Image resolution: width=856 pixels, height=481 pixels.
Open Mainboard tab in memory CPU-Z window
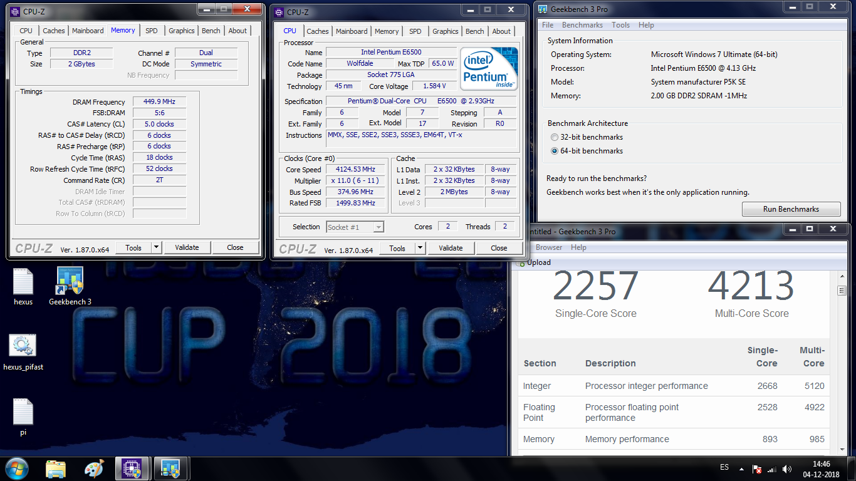88,31
